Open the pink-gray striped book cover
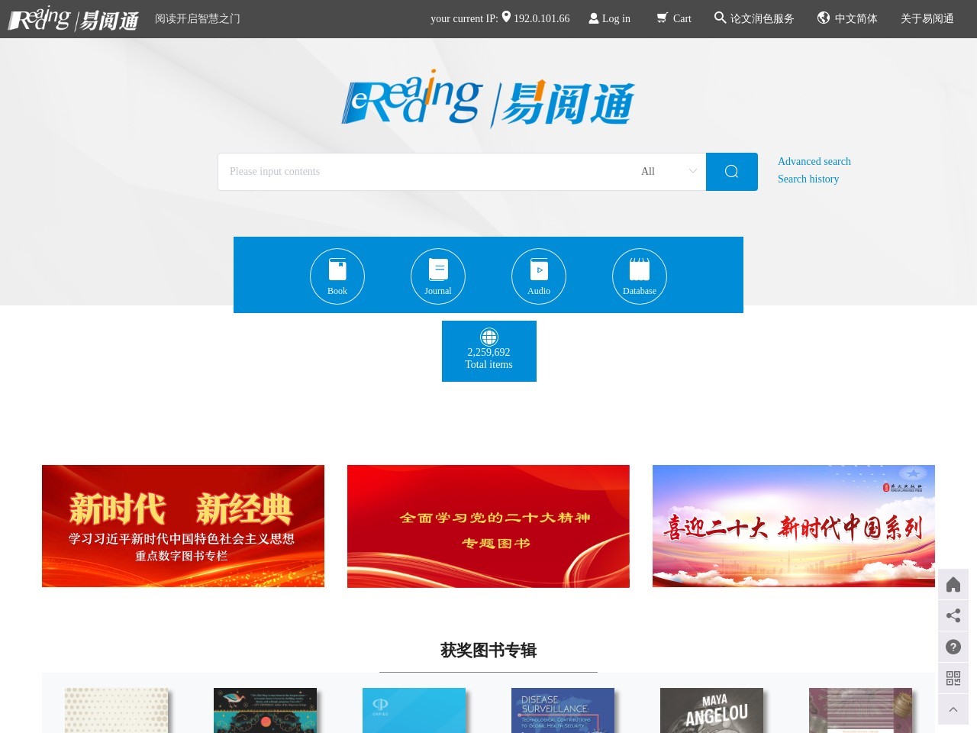Viewport: 977px width, 733px height. coord(860,710)
